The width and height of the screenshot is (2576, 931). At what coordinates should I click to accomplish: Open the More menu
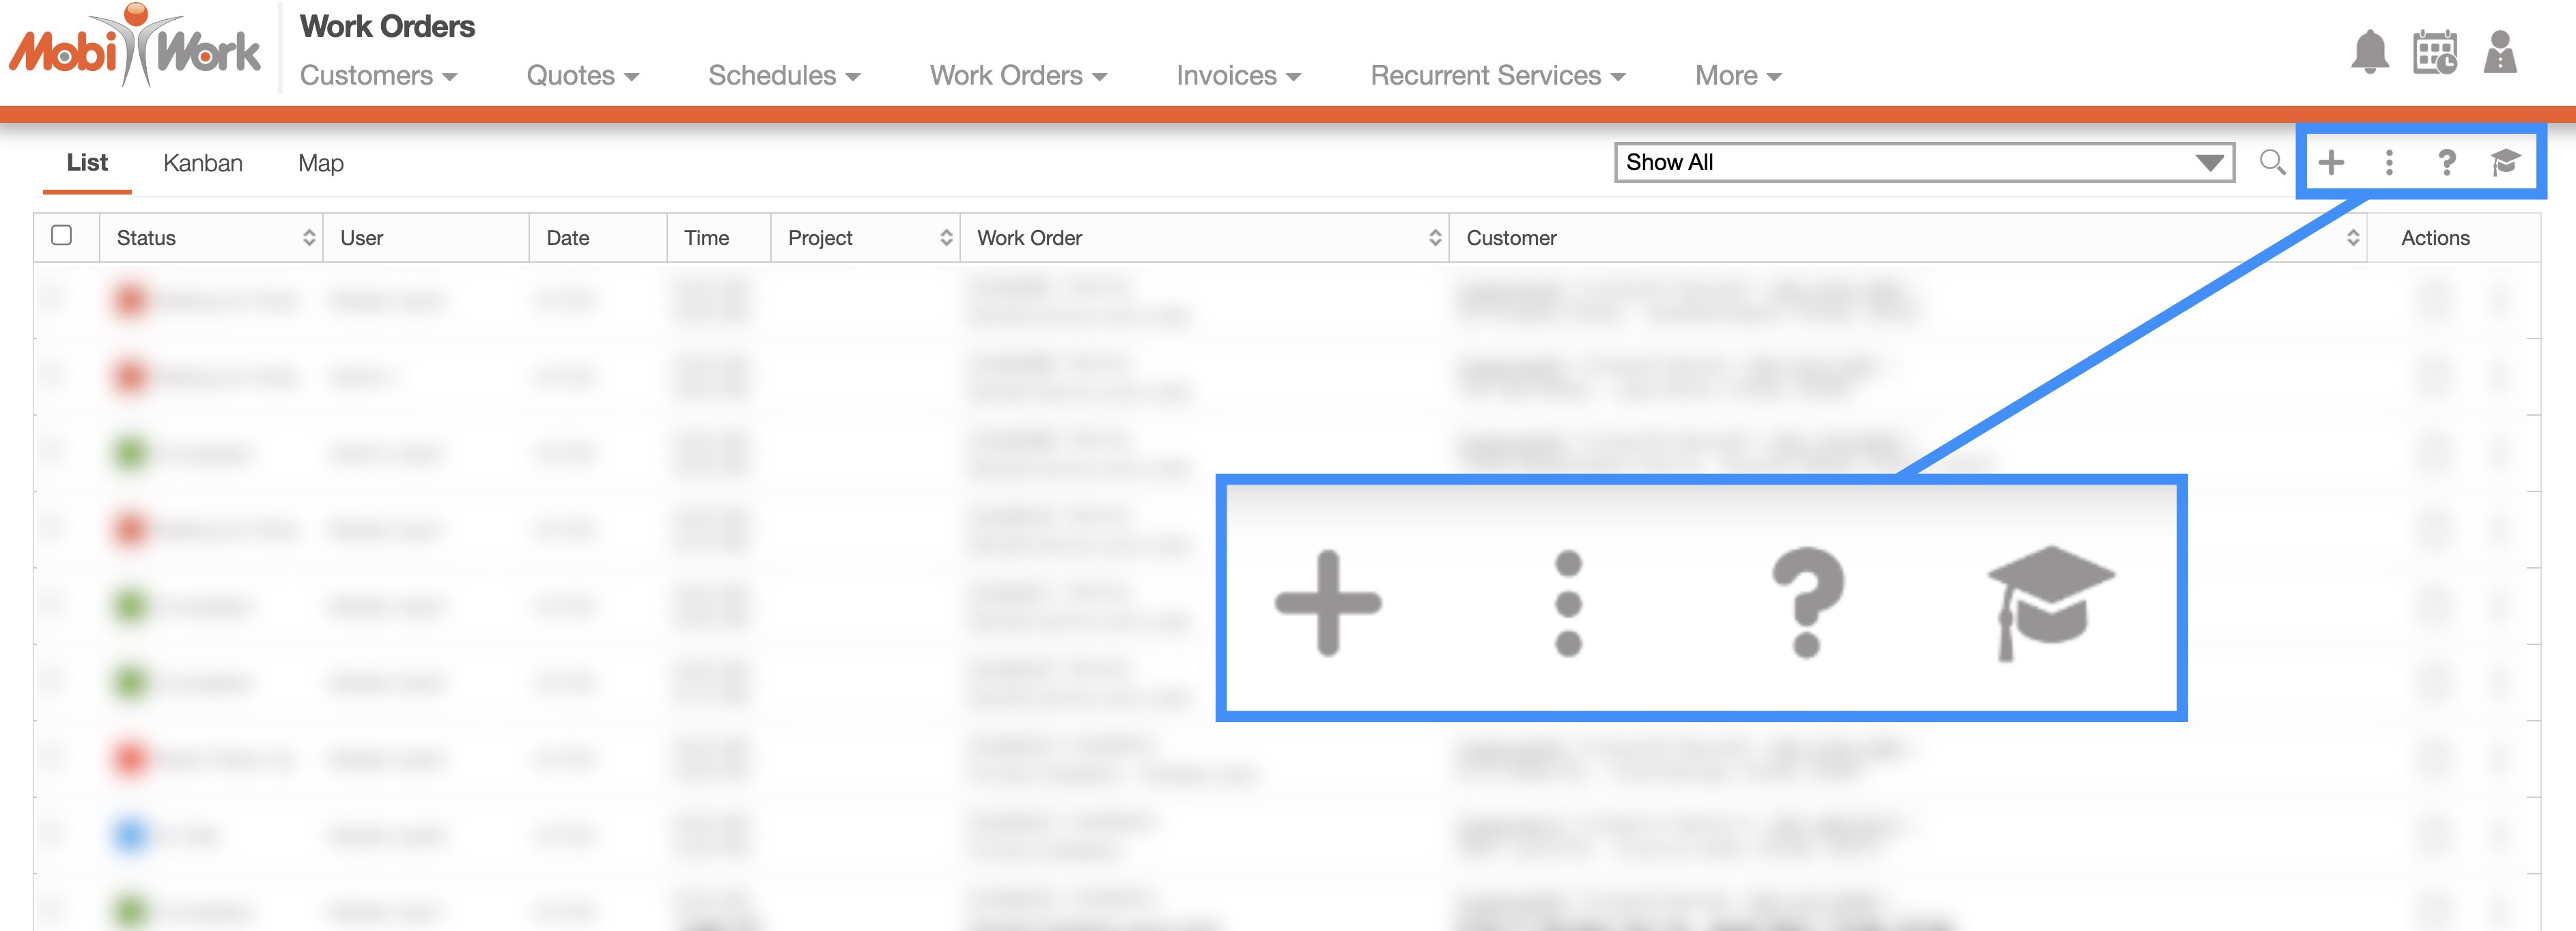pos(1737,76)
